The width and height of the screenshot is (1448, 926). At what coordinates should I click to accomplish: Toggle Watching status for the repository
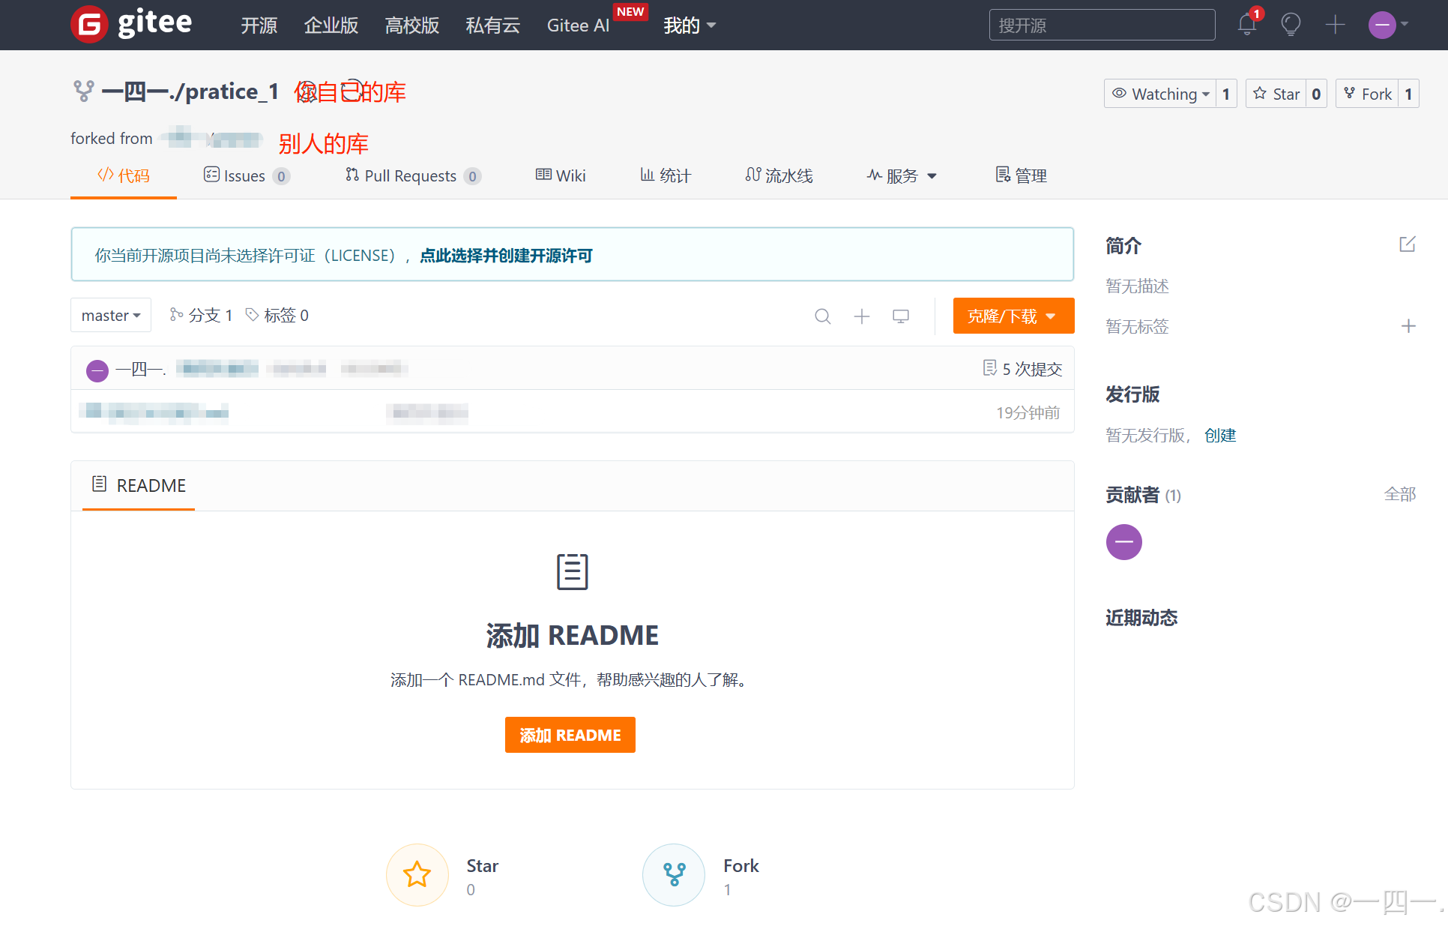[x=1162, y=94]
